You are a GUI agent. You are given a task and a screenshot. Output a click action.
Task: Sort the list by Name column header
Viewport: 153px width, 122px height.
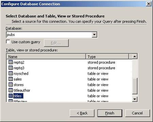46,57
